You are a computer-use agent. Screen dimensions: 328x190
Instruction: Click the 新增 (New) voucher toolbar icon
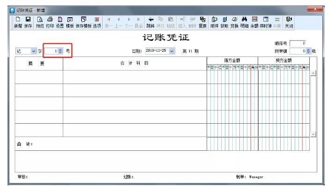18,22
